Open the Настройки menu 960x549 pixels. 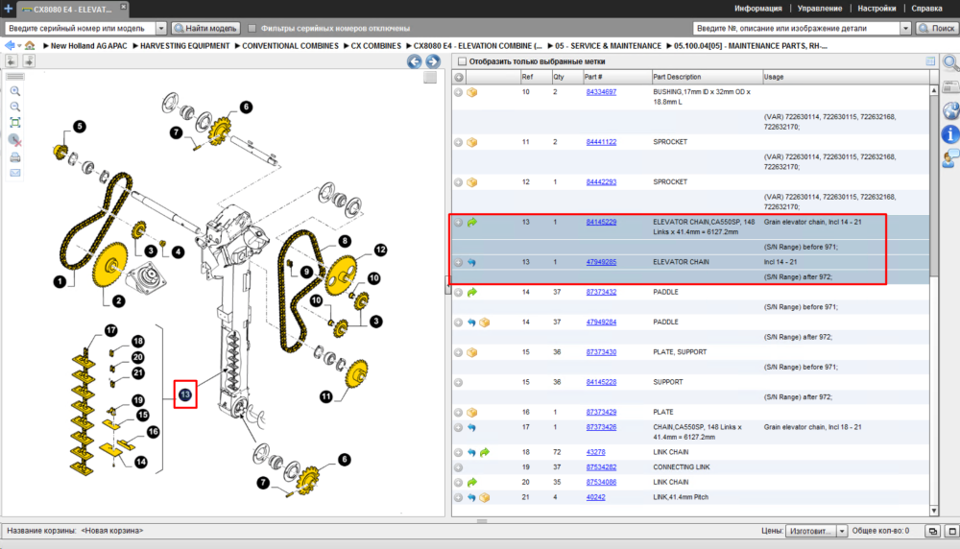point(876,9)
